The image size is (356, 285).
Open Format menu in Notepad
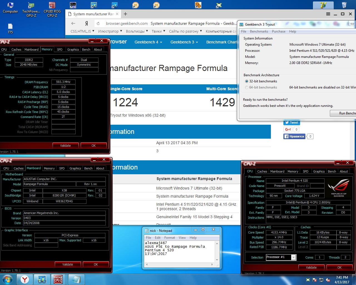point(170,238)
